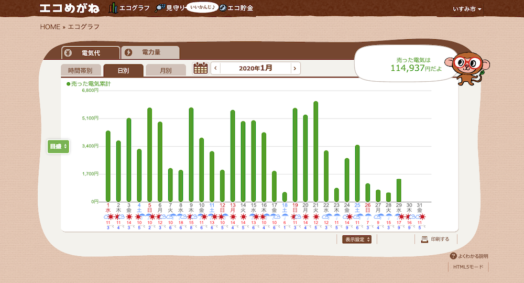Click the 売った電気累計 legend label
524x283 pixels.
pyautogui.click(x=91, y=84)
